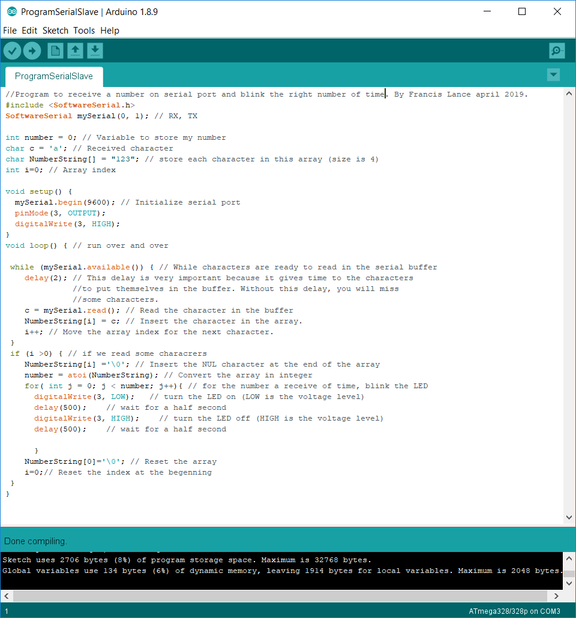Click the 'pinMode(3, OUTPUT);' line
This screenshot has width=576, height=618.
[60, 213]
